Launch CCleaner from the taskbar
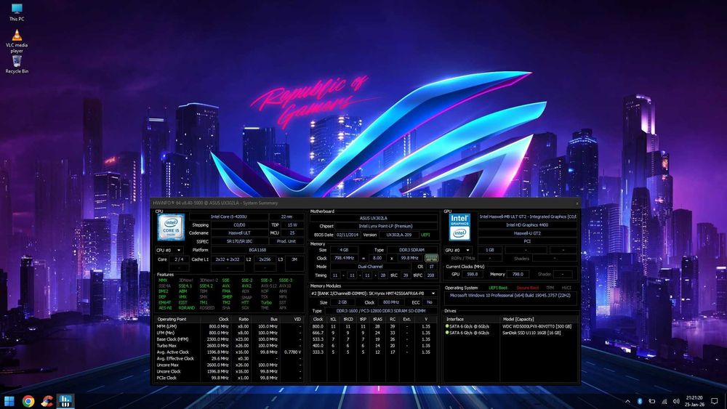The image size is (727, 409). click(x=47, y=401)
